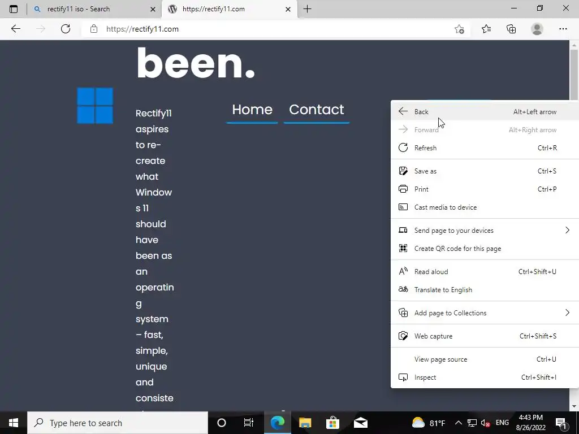Open the Collections toolbar icon
The image size is (579, 434).
(x=511, y=29)
